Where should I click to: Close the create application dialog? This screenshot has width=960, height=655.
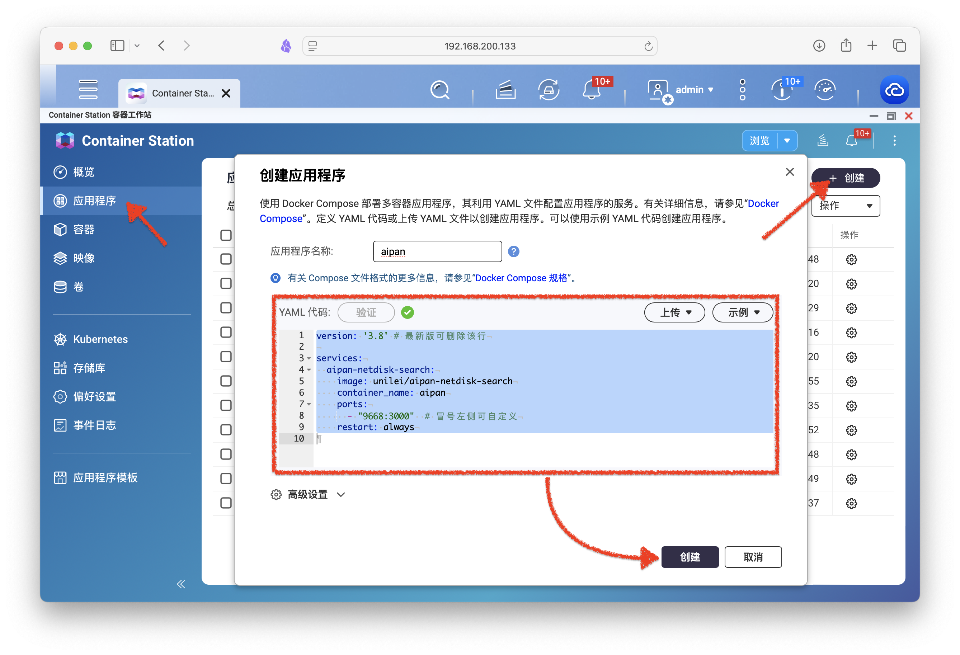(x=789, y=172)
